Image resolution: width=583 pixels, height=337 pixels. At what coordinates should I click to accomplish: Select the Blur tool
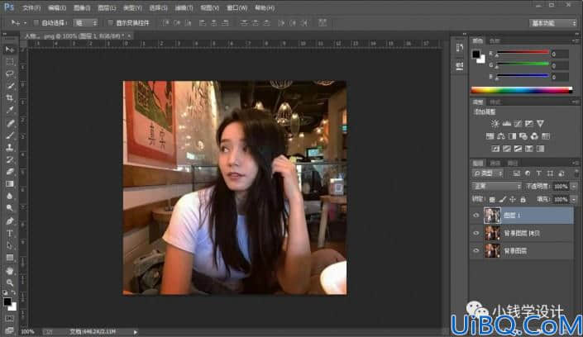(10, 196)
